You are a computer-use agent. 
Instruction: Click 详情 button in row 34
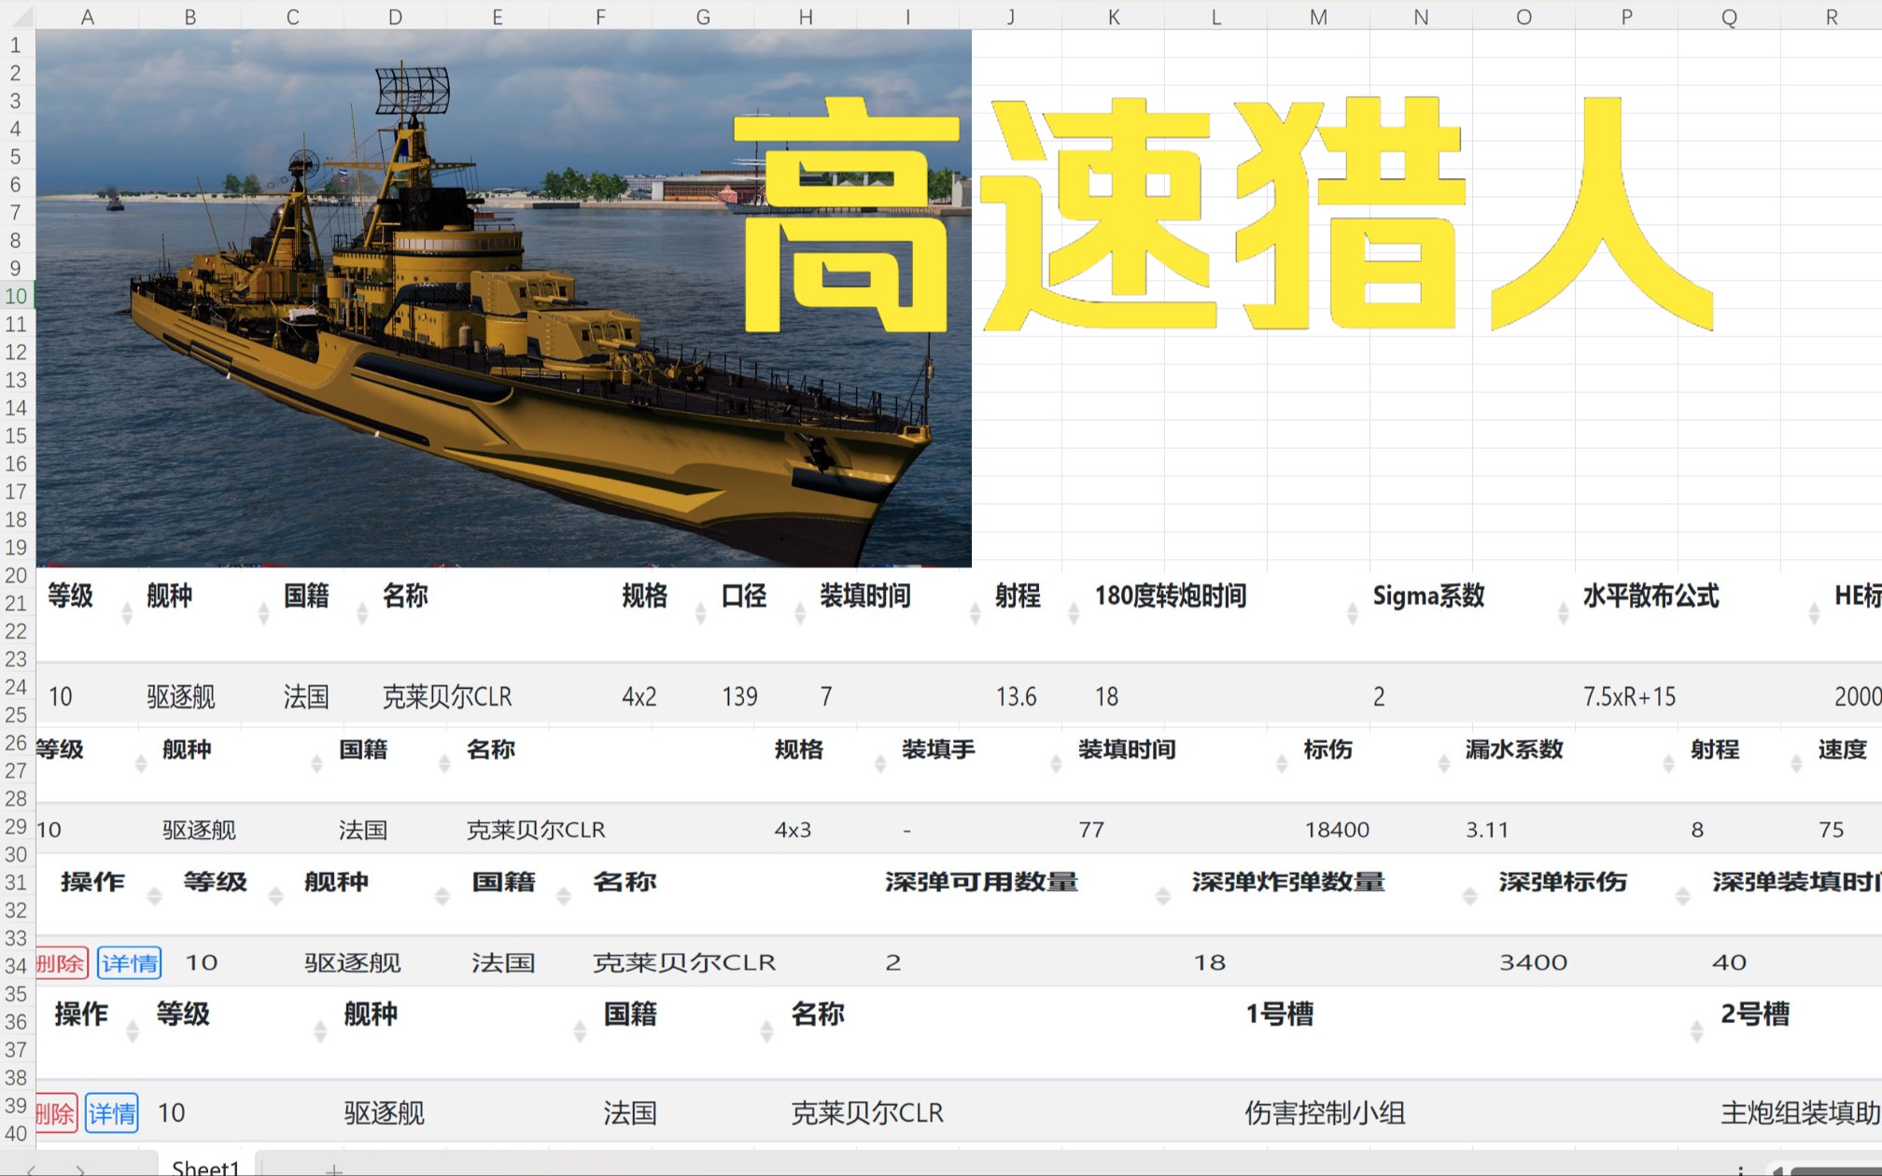(130, 963)
